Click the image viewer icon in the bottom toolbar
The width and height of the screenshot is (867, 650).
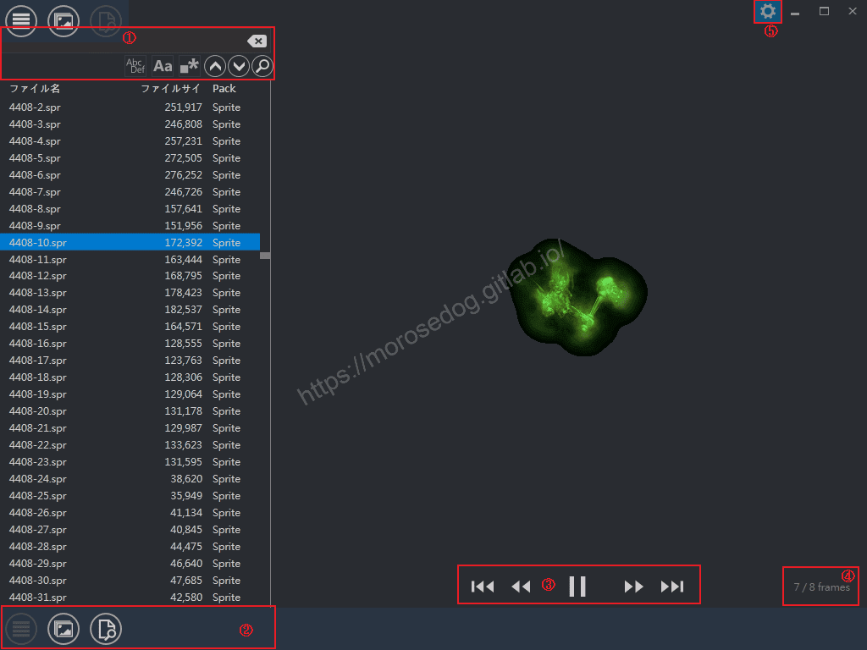(x=64, y=629)
